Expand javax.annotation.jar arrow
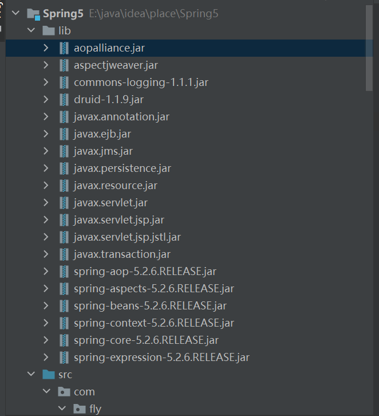Screen dimensions: 379x416 click(x=46, y=116)
